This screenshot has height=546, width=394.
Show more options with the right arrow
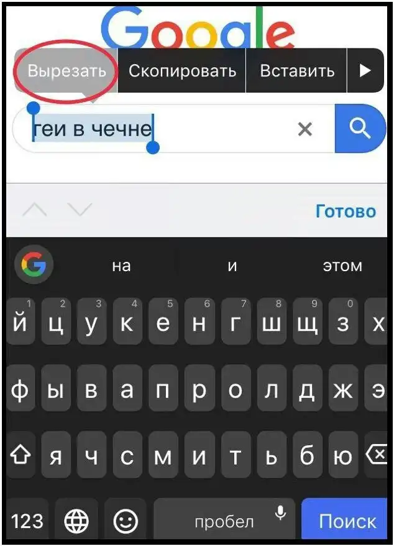[365, 70]
